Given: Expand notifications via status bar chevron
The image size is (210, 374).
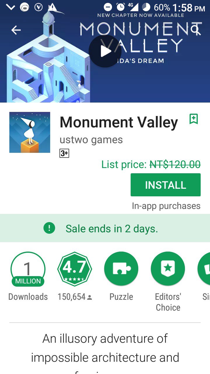Looking at the screenshot, I should pyautogui.click(x=10, y=7).
